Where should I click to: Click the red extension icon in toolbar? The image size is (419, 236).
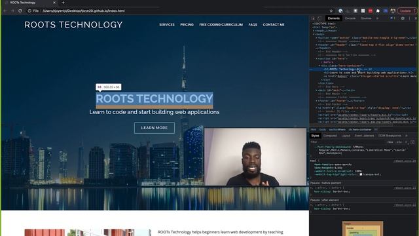[x=371, y=11]
